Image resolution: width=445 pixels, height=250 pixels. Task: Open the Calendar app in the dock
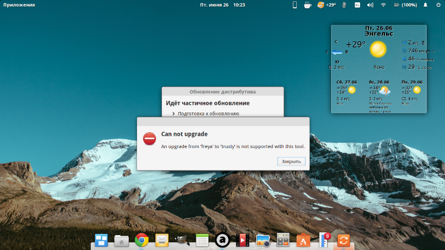click(202, 240)
